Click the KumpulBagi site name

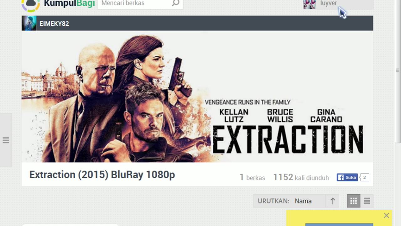click(69, 4)
